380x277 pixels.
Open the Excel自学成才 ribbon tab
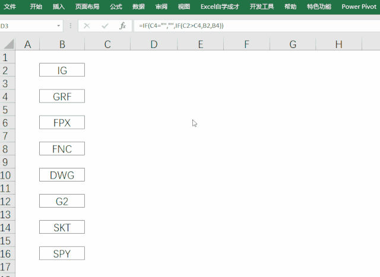pos(220,7)
